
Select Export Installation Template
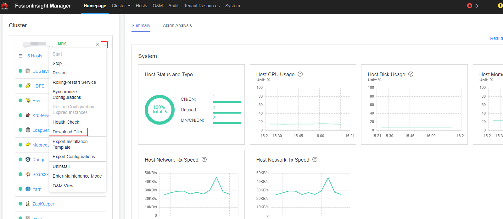[x=70, y=144]
